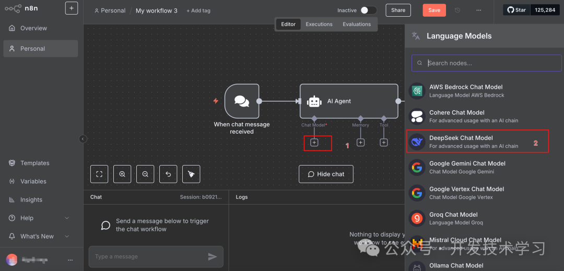Switch to the Executions tab
564x271 pixels.
[319, 24]
